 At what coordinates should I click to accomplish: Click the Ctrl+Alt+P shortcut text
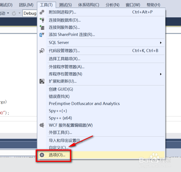pos(142,12)
